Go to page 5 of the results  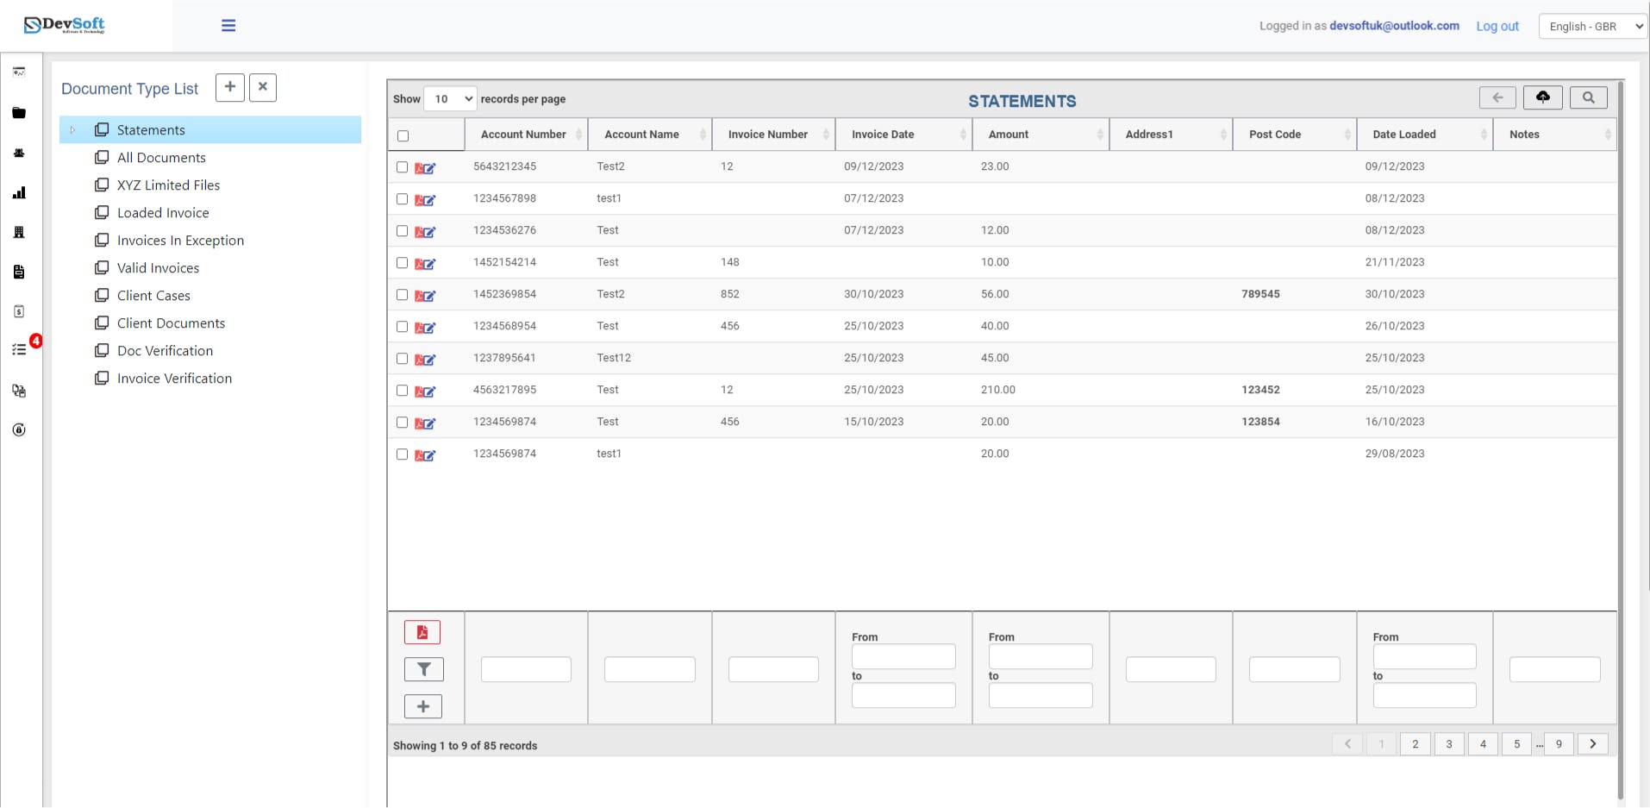[1516, 744]
